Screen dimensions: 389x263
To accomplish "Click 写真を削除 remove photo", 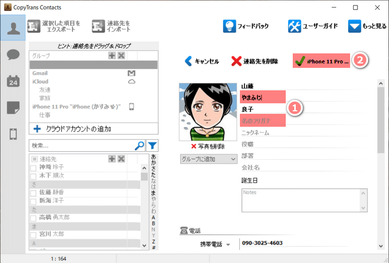I will tap(208, 147).
